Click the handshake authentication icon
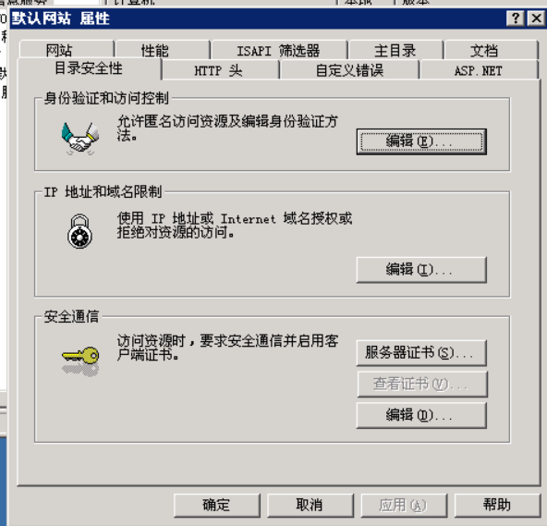 80,139
